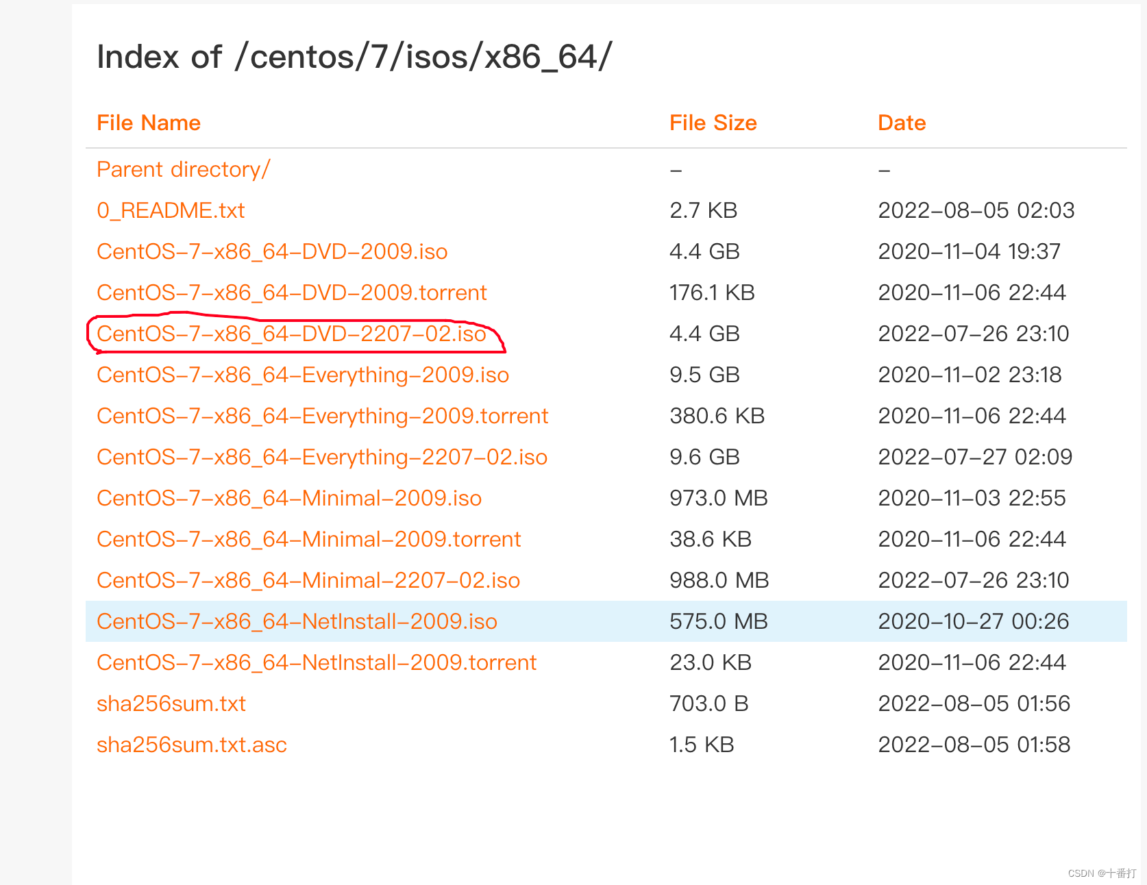Image resolution: width=1147 pixels, height=885 pixels.
Task: Select the 23.0 KB size cell
Action: (x=711, y=662)
